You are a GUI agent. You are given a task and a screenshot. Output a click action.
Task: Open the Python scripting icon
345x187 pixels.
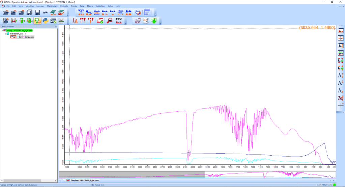click(x=45, y=21)
